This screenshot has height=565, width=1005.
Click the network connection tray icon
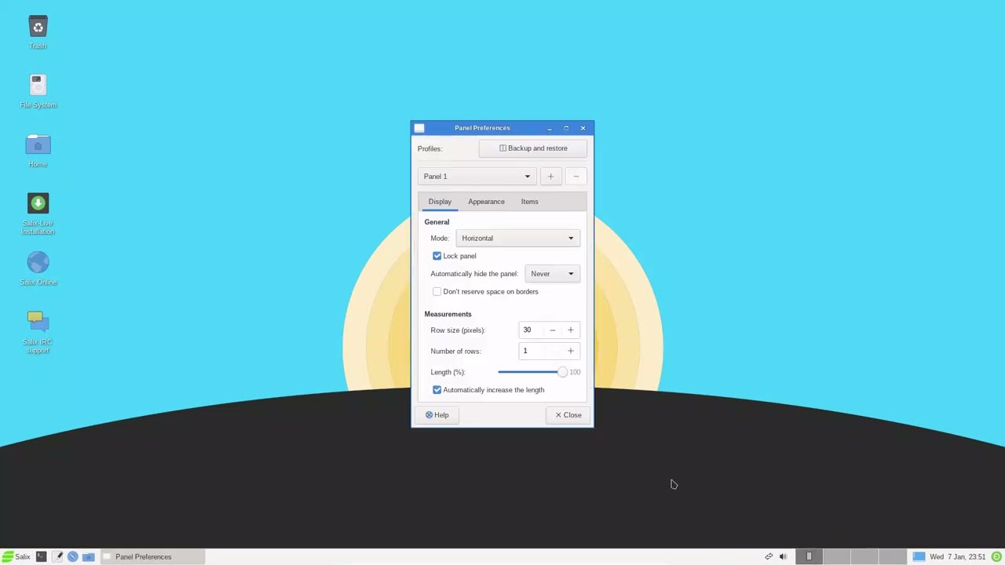click(769, 556)
